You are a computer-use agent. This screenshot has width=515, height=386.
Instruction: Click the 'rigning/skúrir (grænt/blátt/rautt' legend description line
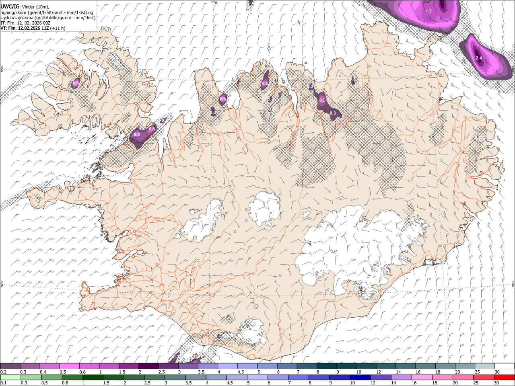[x=47, y=12]
